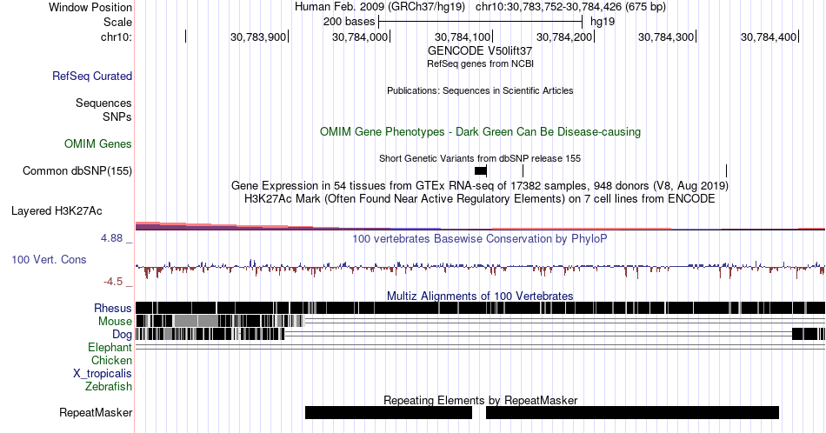Viewport: 826px width, 433px height.
Task: Click the middle dbSNP variant tick
Action: pyautogui.click(x=523, y=170)
